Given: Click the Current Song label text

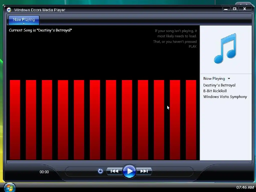Looking at the screenshot, I should (40, 30).
